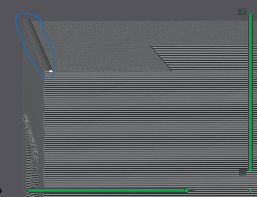This screenshot has height=197, width=257.
Task: Click the bottom layer label showing 1 and 0.20
Action: click(x=242, y=172)
